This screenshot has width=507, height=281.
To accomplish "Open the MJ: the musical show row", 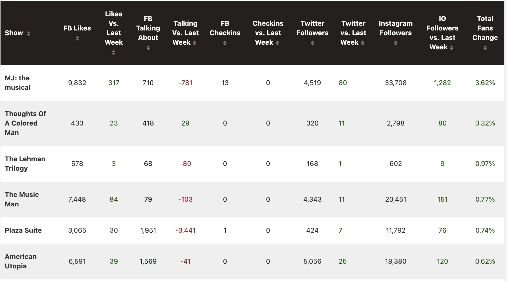I will 18,83.
